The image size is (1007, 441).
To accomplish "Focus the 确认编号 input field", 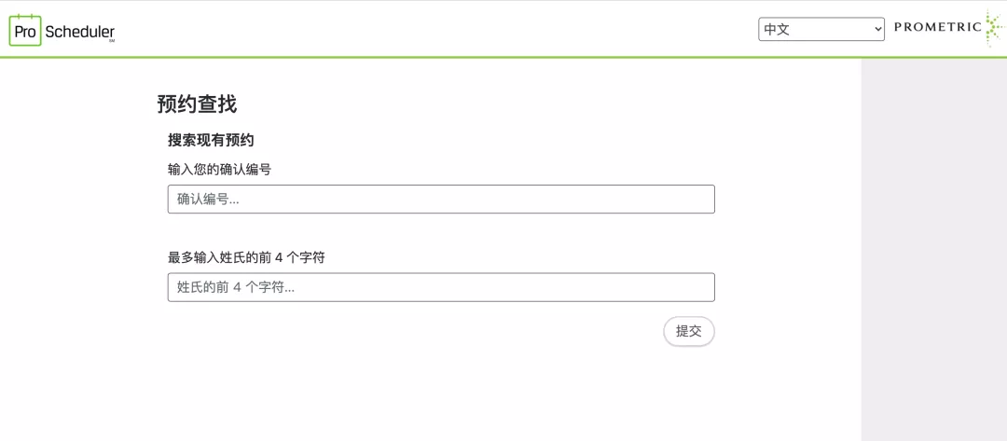I will (441, 199).
